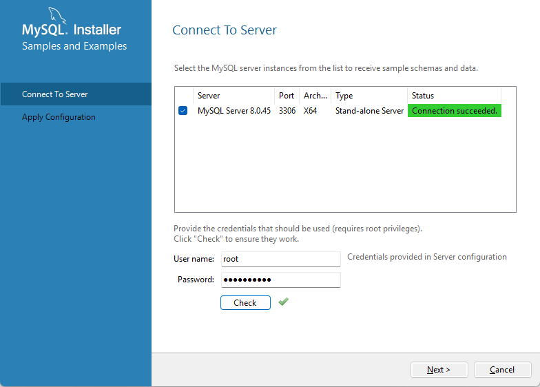Click the Credentials provided in Server configuration note

(x=427, y=257)
